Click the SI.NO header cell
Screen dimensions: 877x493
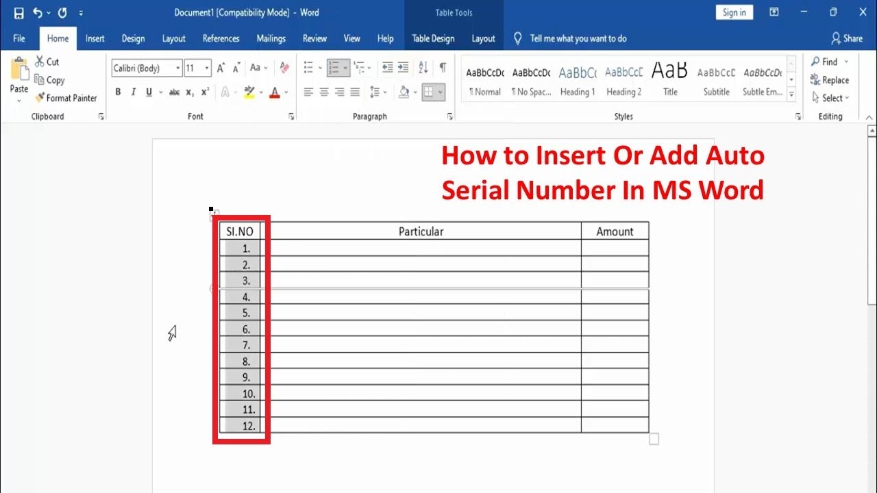click(x=240, y=231)
